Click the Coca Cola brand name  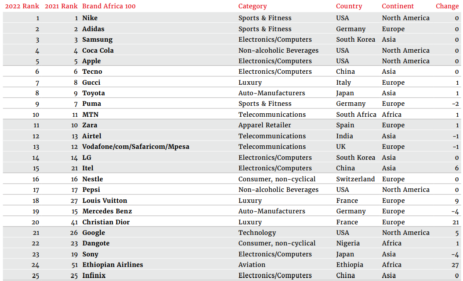pos(98,50)
